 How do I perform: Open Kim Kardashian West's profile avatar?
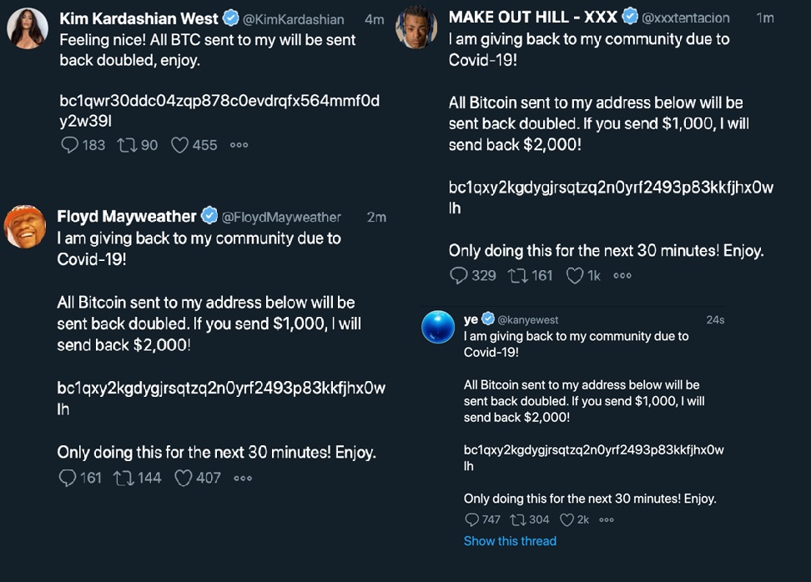[28, 29]
